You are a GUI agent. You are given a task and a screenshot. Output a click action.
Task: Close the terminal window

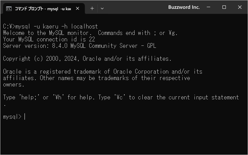click(240, 7)
